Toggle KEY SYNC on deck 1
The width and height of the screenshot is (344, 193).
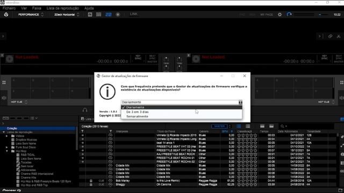(138, 57)
